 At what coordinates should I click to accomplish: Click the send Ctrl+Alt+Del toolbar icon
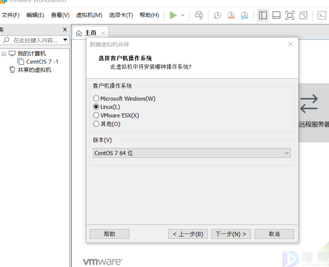click(199, 15)
